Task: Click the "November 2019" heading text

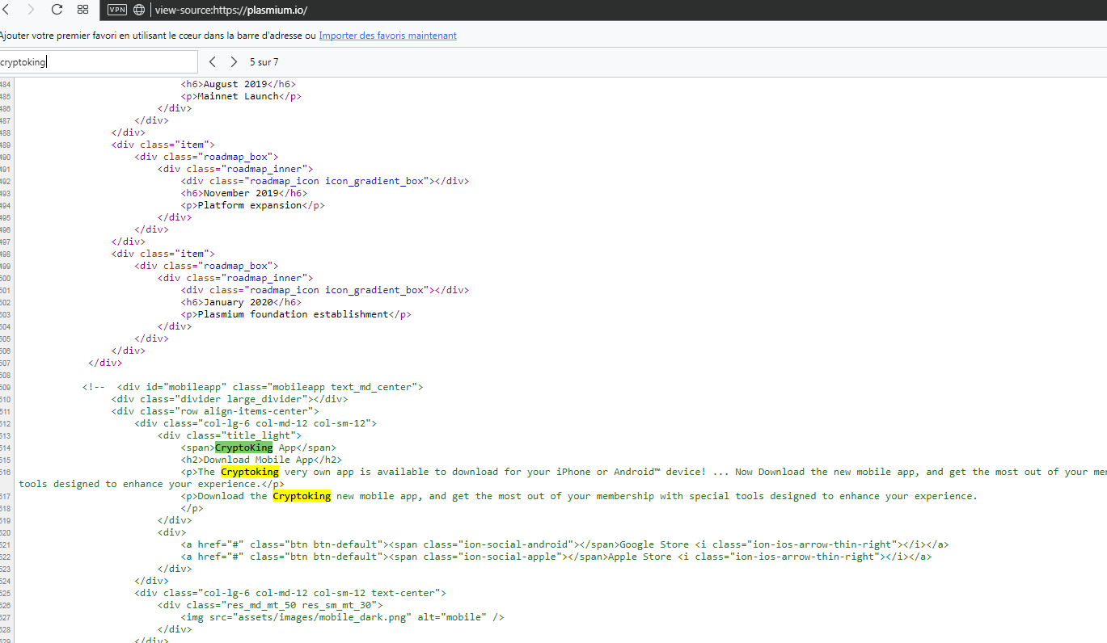Action: (x=241, y=193)
